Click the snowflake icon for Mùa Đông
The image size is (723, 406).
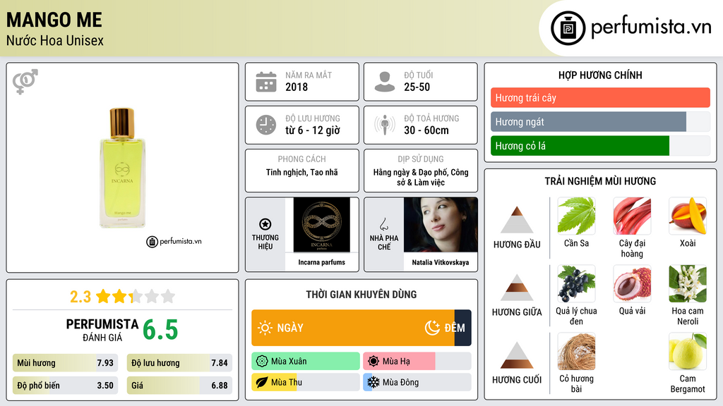[374, 382]
